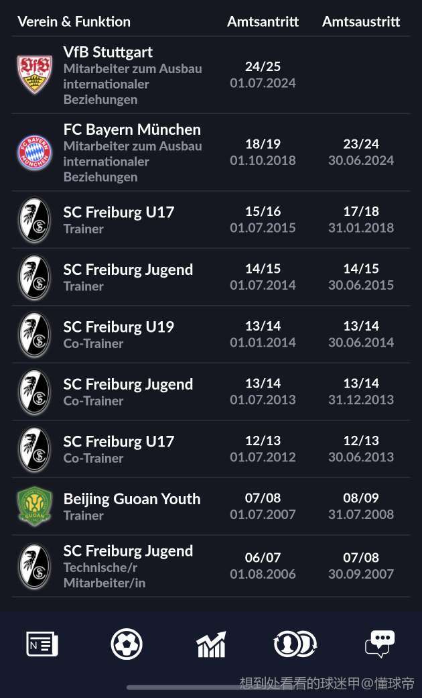
Task: Open Beijing Guoan Youth team page
Action: (132, 499)
